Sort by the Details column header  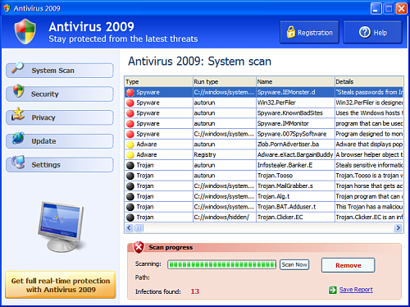[x=369, y=82]
